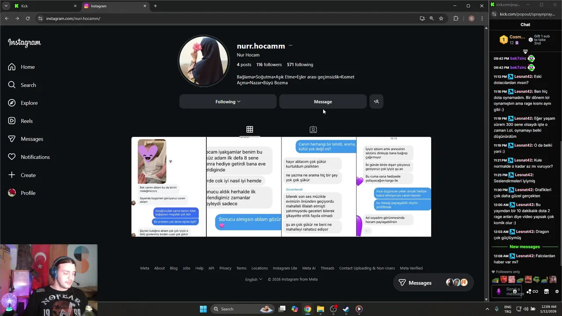The height and width of the screenshot is (316, 562).
Task: Open Search in Instagram sidebar
Action: [22, 85]
